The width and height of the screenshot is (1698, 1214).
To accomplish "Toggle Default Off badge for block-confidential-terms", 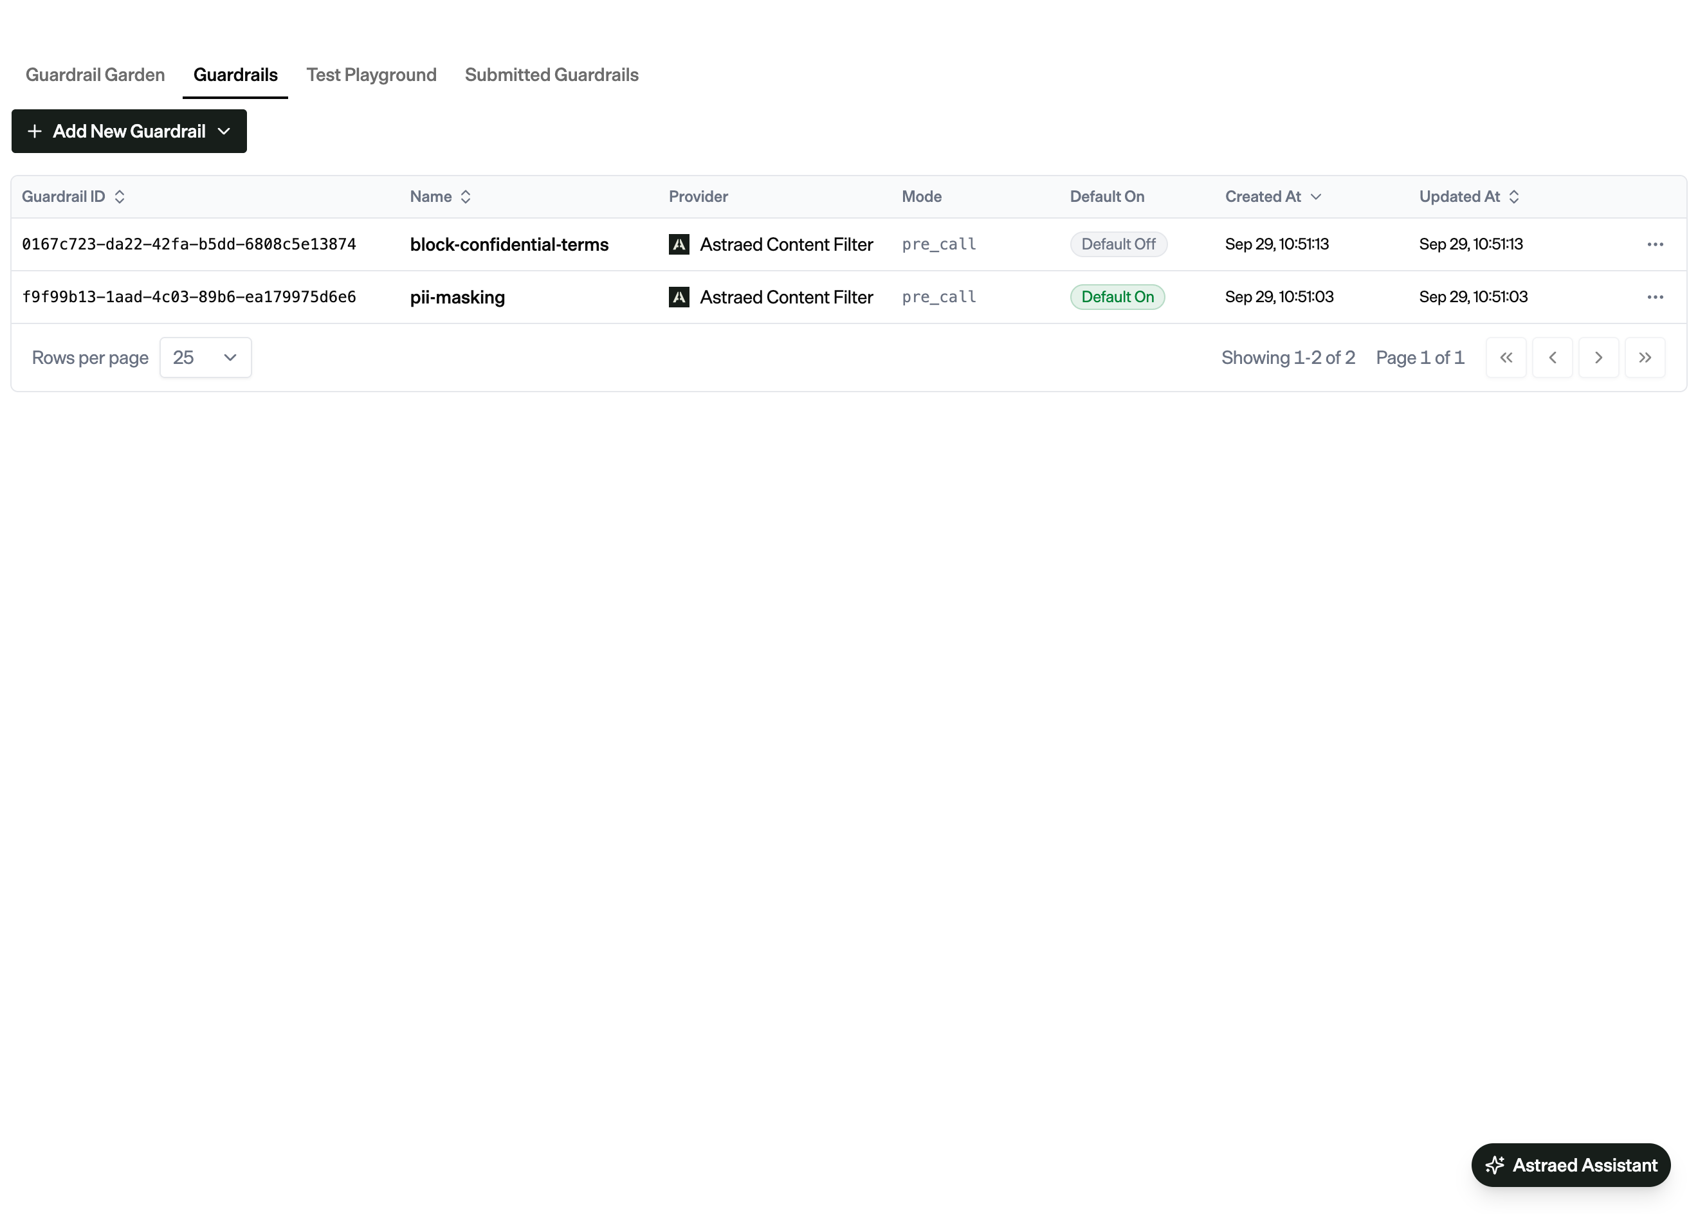I will coord(1118,244).
